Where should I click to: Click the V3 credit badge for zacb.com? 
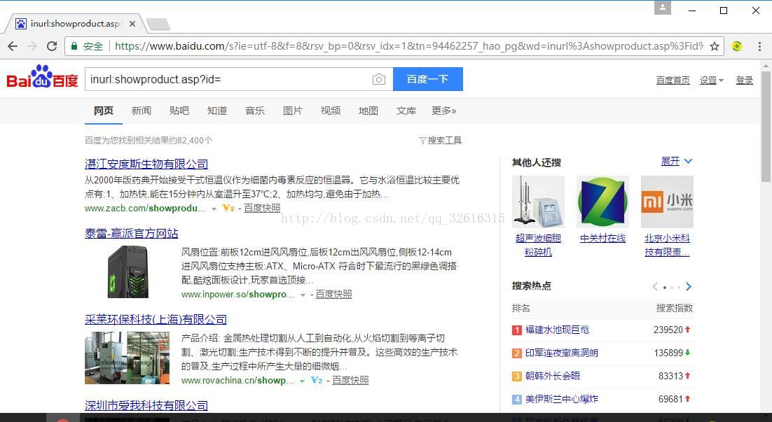click(x=228, y=208)
